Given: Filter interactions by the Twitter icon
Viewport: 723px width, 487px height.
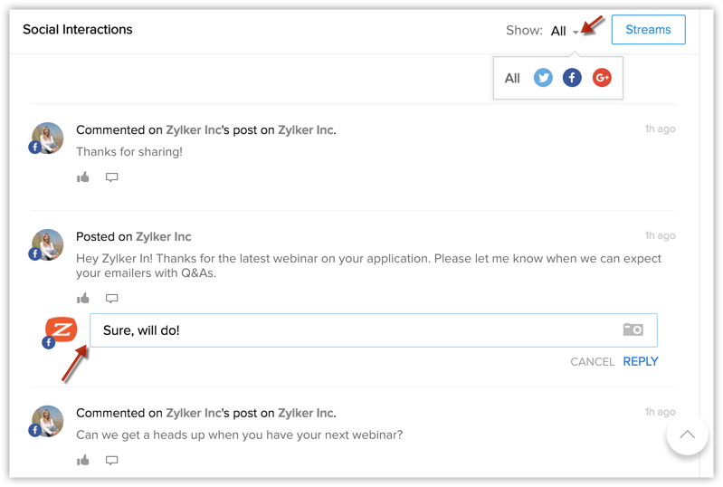Looking at the screenshot, I should point(543,78).
